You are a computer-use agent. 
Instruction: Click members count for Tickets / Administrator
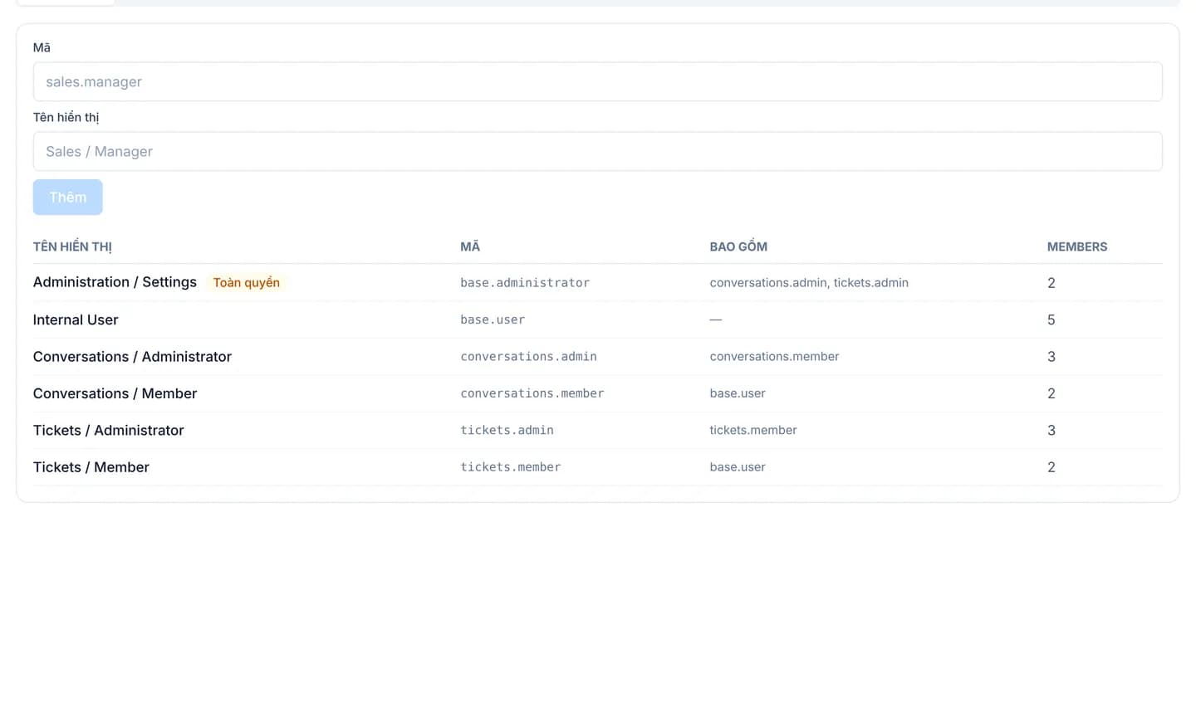1051,431
